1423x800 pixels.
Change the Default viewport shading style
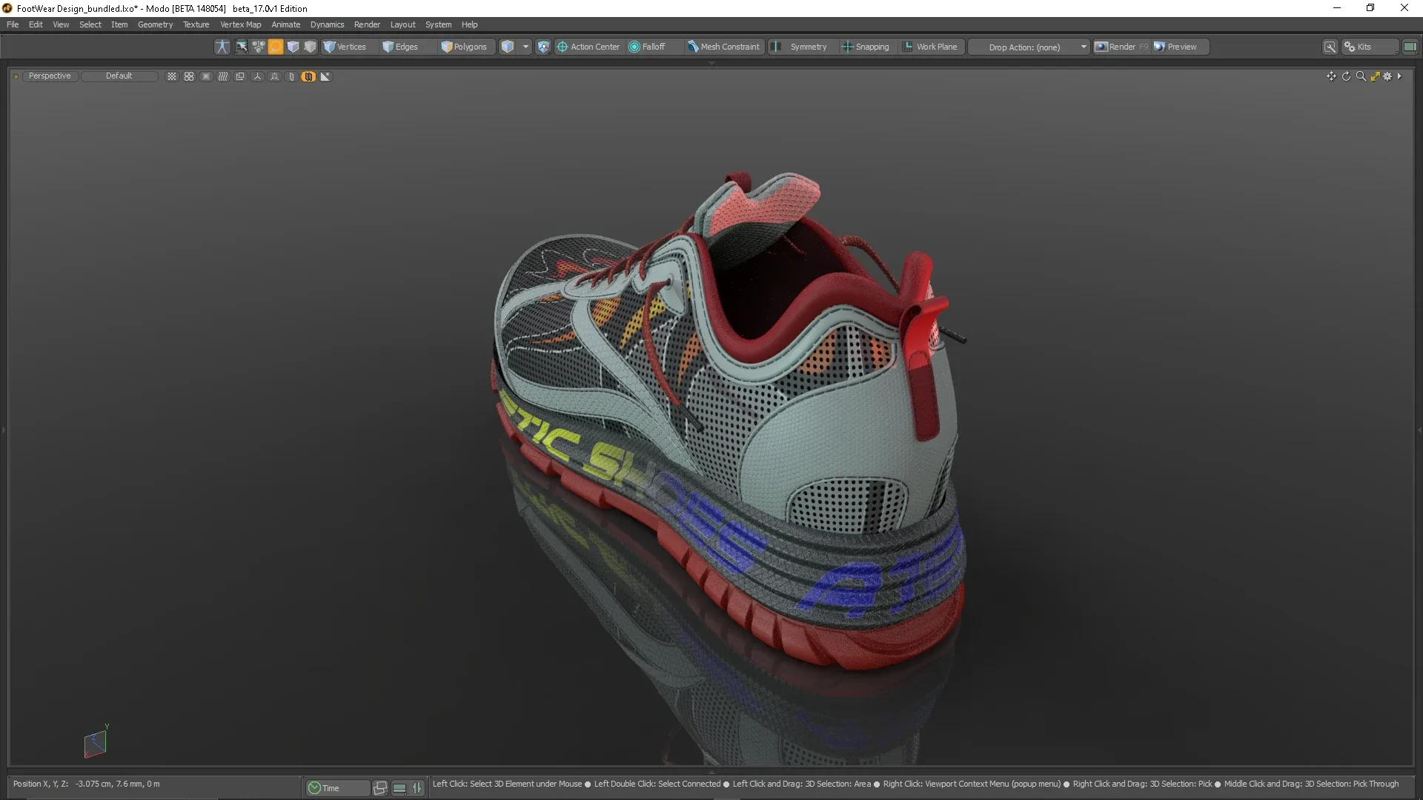119,76
